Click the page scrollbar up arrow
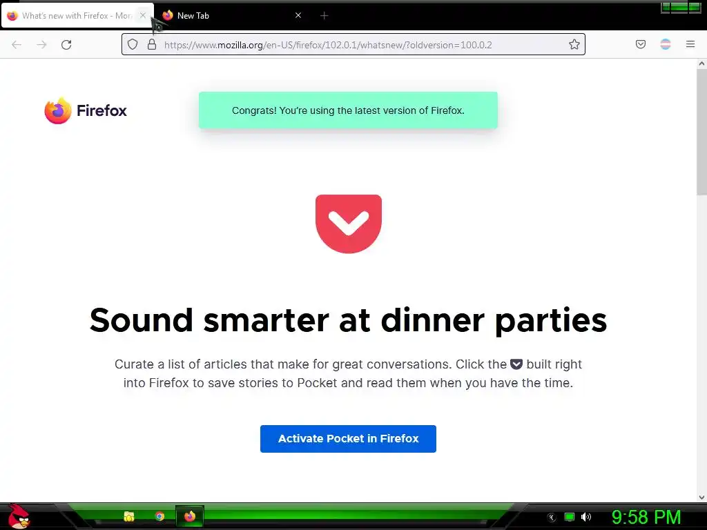The image size is (707, 530). [701, 63]
